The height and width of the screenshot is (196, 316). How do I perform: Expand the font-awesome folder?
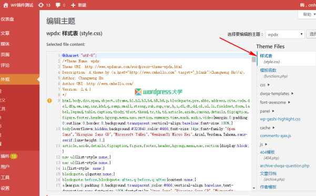click(275, 102)
